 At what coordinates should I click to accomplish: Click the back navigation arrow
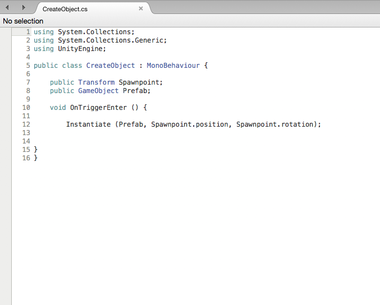(7, 7)
